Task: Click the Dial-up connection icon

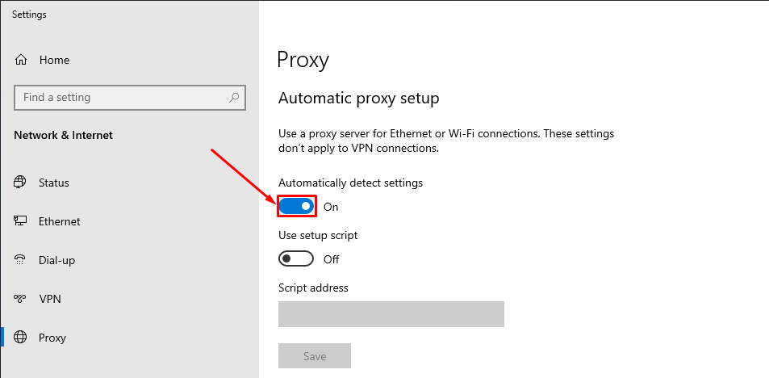Action: click(x=21, y=260)
